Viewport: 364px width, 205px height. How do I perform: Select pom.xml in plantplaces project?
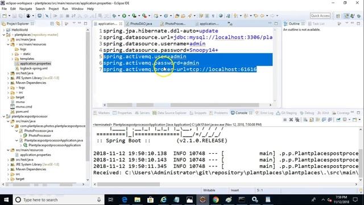[22, 112]
